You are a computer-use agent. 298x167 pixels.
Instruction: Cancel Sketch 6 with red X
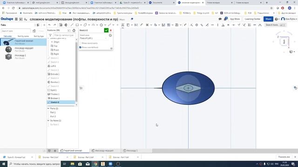click(x=111, y=30)
